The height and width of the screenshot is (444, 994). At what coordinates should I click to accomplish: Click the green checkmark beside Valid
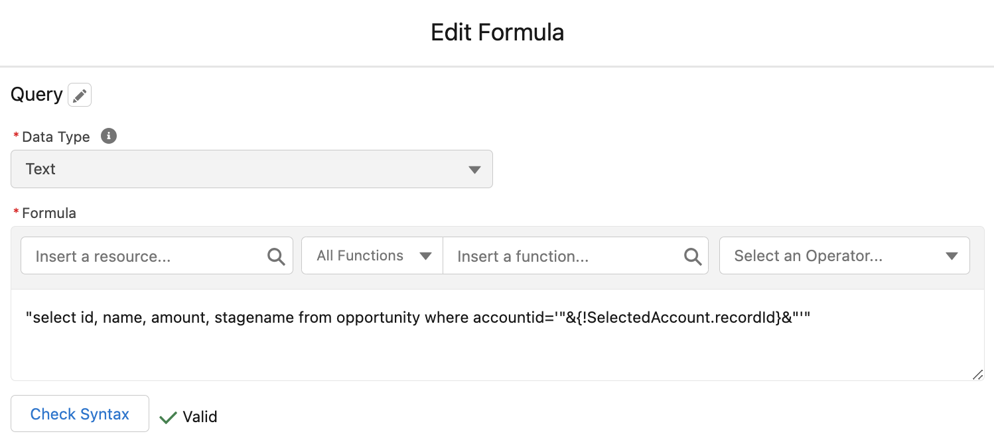[168, 417]
